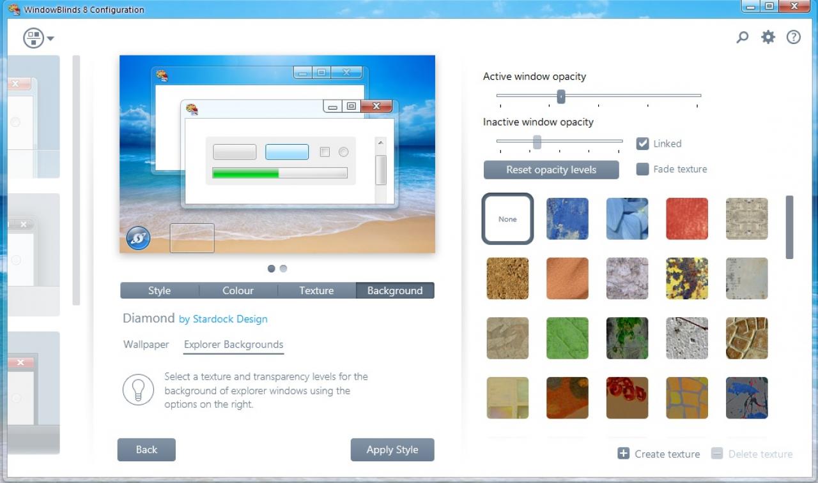Enable the Fade texture checkbox
This screenshot has width=818, height=483.
point(643,169)
